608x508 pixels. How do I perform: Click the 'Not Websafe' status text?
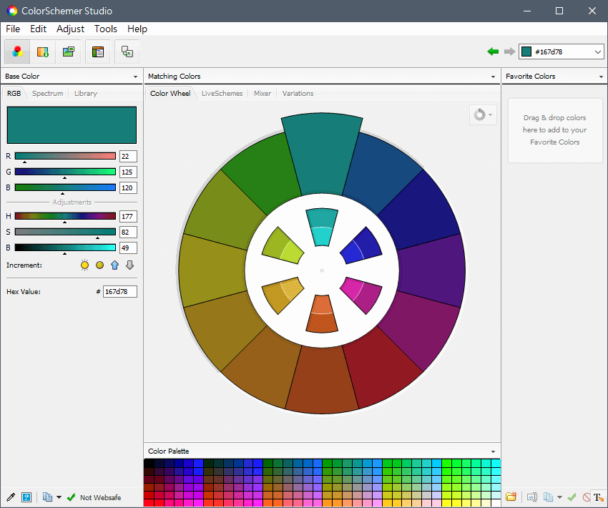pyautogui.click(x=100, y=497)
